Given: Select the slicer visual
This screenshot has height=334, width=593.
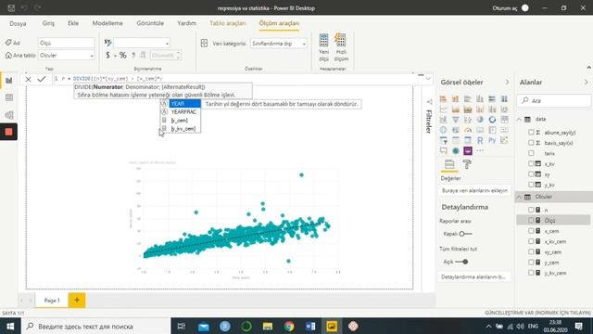Looking at the screenshot, I should [443, 140].
